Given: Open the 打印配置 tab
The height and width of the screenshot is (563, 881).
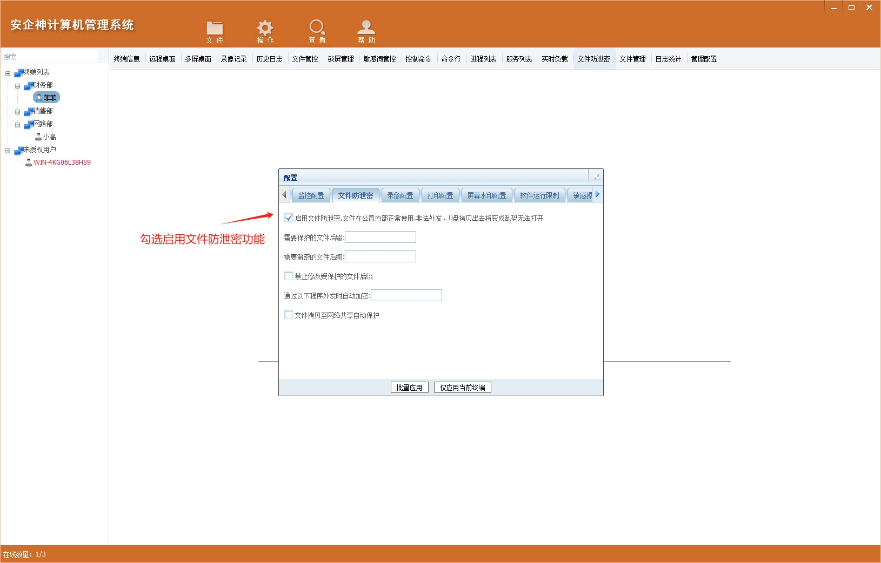Looking at the screenshot, I should click(440, 195).
